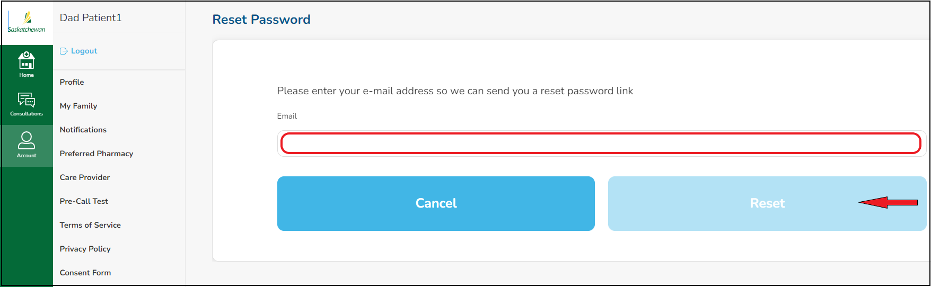Image resolution: width=931 pixels, height=287 pixels.
Task: Open the Profile menu item
Action: tap(72, 82)
